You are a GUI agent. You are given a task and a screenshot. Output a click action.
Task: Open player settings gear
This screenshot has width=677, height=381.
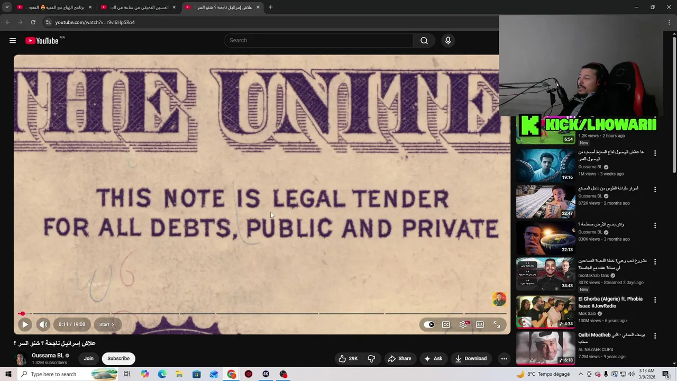pos(463,324)
